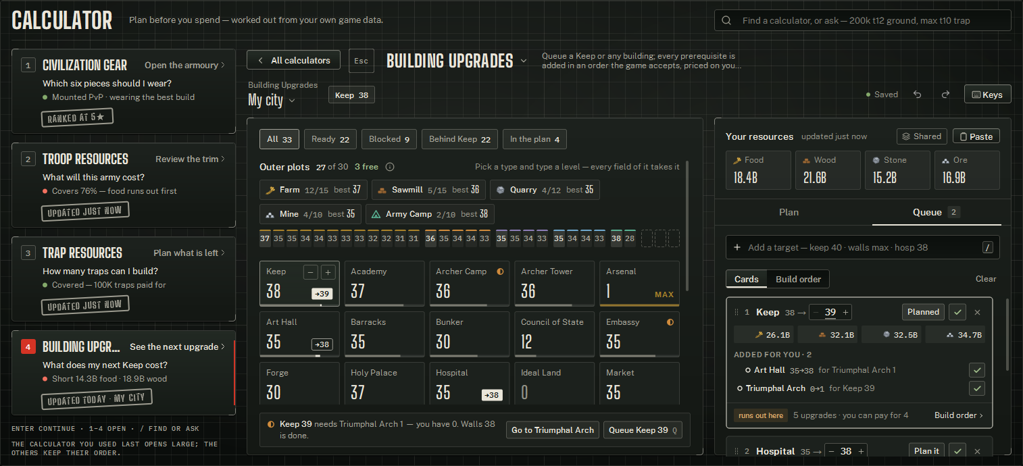Click the minus button on the Keep building card

(x=311, y=272)
